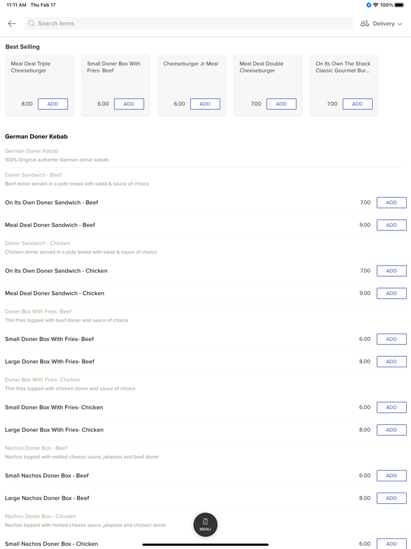Open the Large Nachos Doner Box - Beef item name
The height and width of the screenshot is (549, 411).
[47, 498]
